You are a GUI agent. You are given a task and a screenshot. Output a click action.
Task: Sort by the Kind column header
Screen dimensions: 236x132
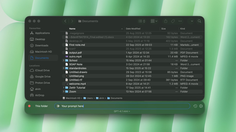pyautogui.click(x=182, y=29)
